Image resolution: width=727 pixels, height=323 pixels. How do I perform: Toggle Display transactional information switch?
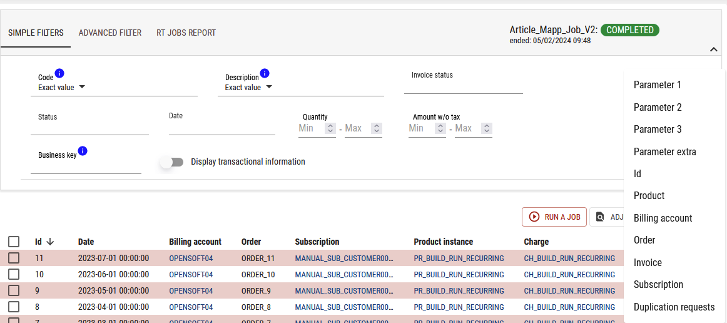tap(172, 162)
